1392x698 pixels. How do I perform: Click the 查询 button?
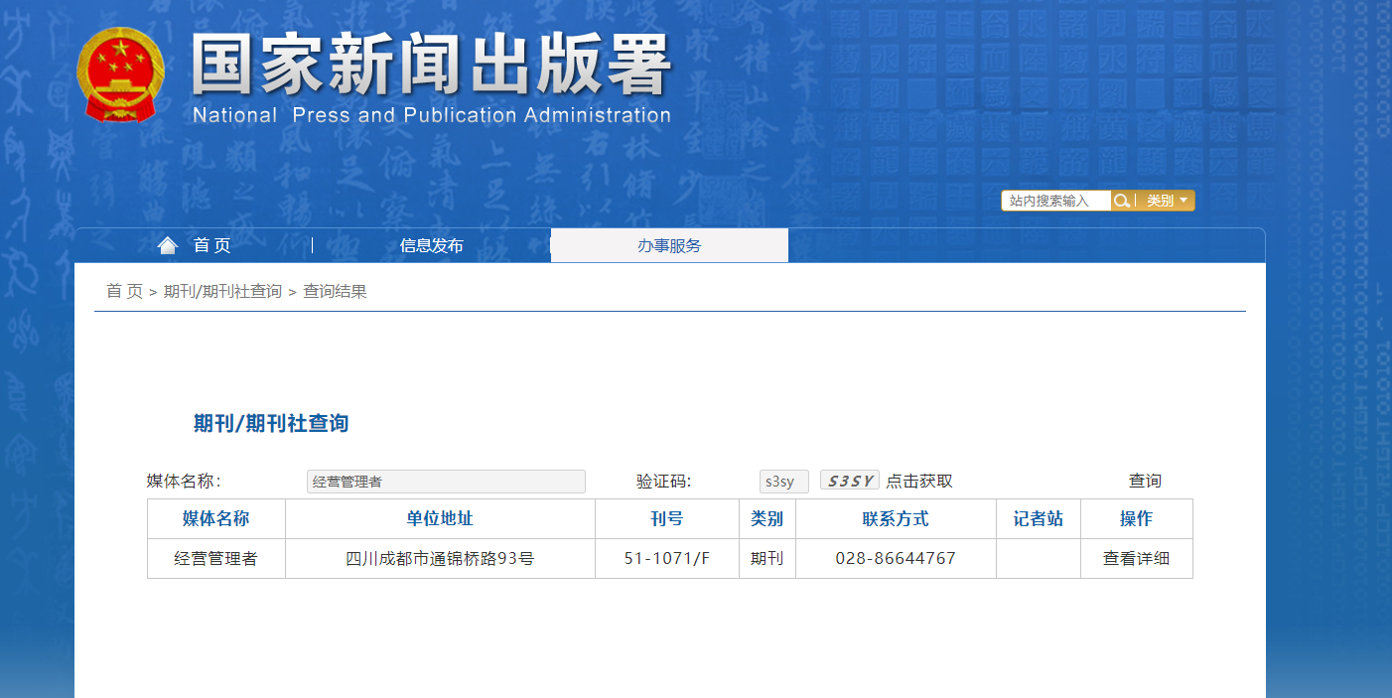coord(1145,481)
